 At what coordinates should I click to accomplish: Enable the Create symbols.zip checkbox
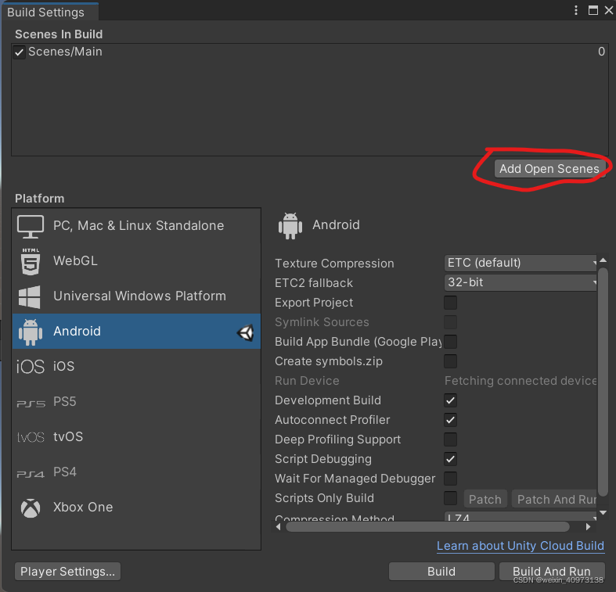(x=450, y=361)
